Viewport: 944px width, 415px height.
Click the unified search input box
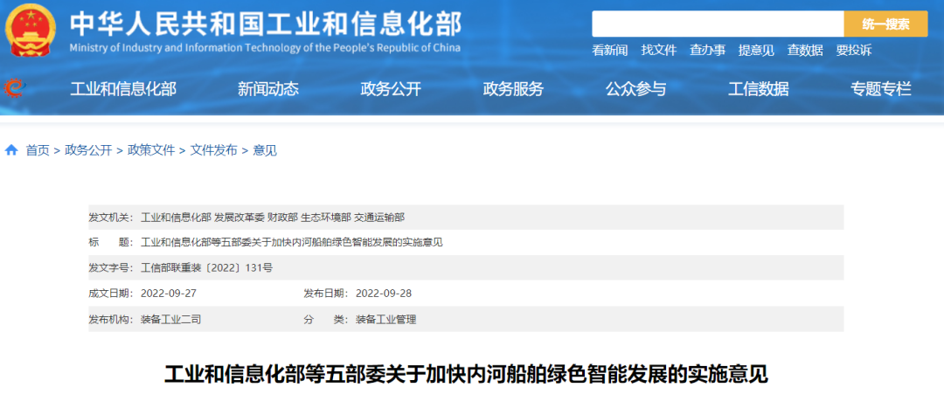coord(718,24)
